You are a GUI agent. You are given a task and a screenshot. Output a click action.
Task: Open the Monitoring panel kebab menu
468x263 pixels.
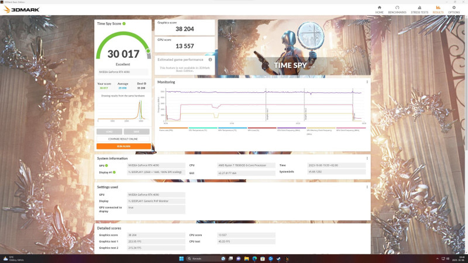click(367, 82)
